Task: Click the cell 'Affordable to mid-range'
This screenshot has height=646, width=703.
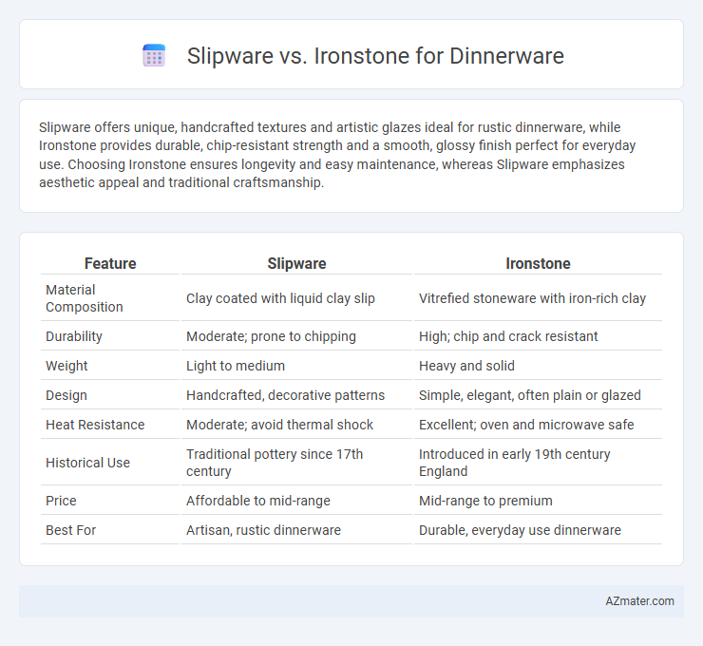Action: [x=257, y=501]
